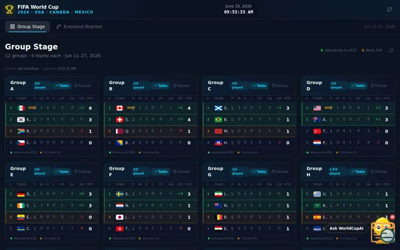Click Australia flag in Group D

[317, 119]
